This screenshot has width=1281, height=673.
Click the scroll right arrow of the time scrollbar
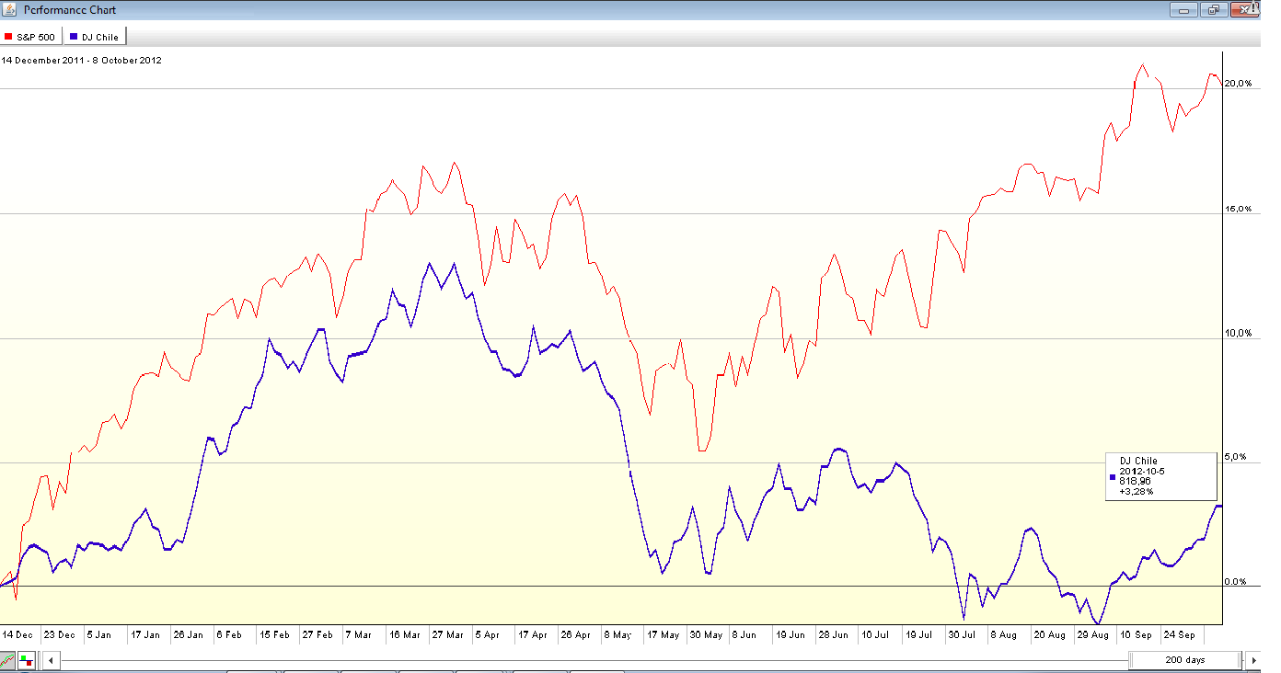pos(1252,660)
